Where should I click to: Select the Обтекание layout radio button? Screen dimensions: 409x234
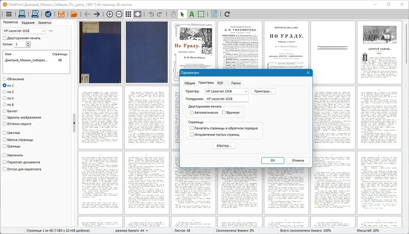click(5, 79)
